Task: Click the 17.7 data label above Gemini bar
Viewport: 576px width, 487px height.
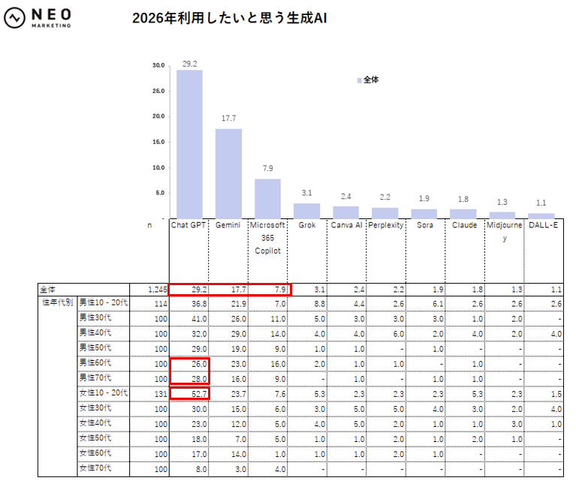Action: pos(228,118)
